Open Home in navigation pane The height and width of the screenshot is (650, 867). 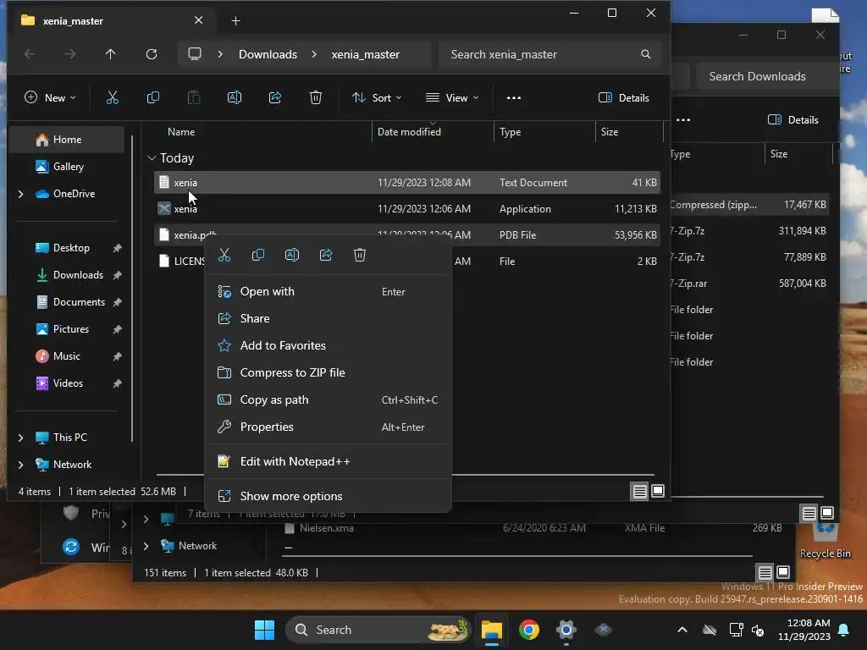tap(68, 140)
